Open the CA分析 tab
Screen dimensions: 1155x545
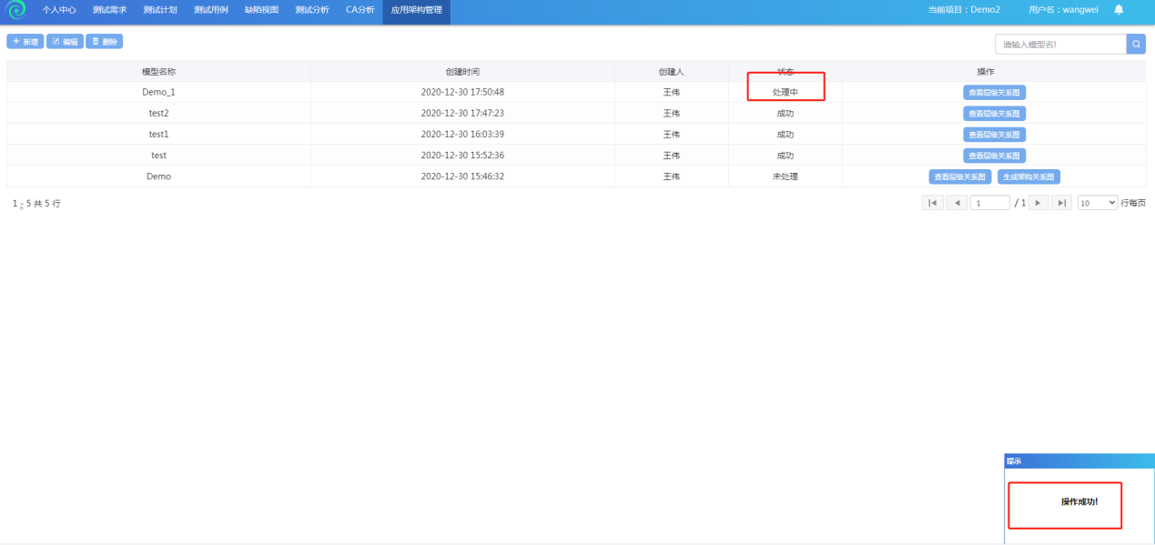point(360,10)
